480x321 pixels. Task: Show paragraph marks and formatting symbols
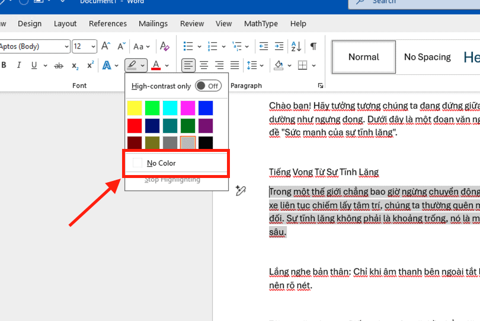tap(313, 46)
